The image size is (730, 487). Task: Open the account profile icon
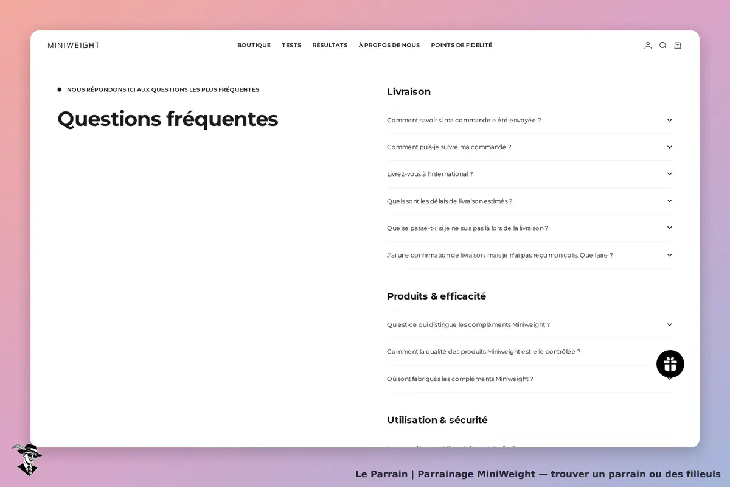click(648, 45)
